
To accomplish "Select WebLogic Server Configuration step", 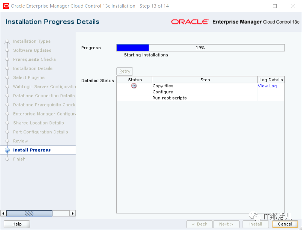I will [x=44, y=87].
